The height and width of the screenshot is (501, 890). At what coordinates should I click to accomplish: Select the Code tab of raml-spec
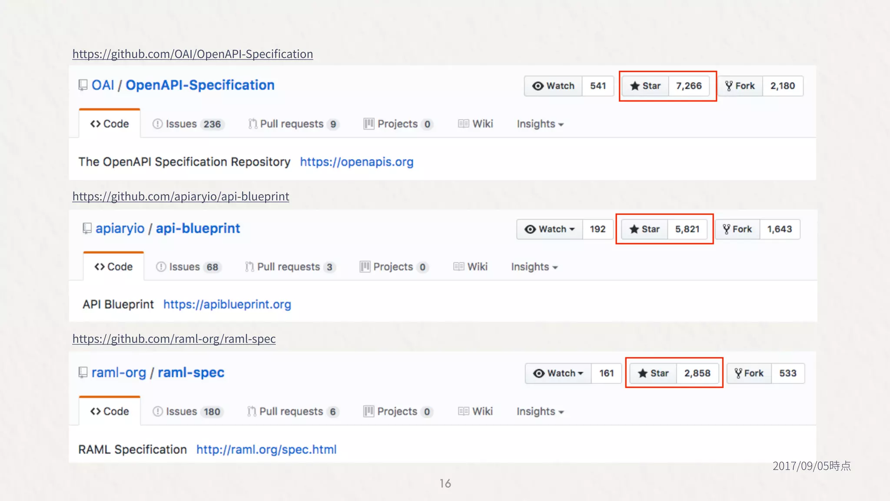click(x=110, y=411)
